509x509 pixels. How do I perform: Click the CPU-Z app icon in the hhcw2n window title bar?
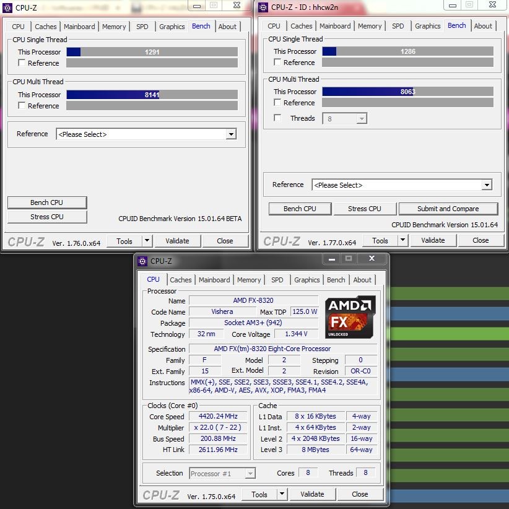[x=263, y=7]
